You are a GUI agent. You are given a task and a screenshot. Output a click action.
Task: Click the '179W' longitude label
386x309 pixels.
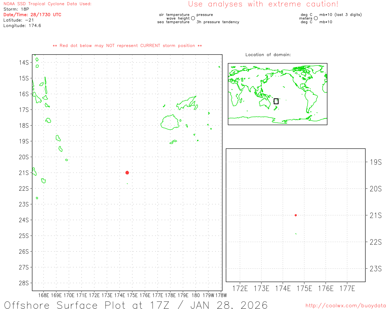[x=208, y=295]
